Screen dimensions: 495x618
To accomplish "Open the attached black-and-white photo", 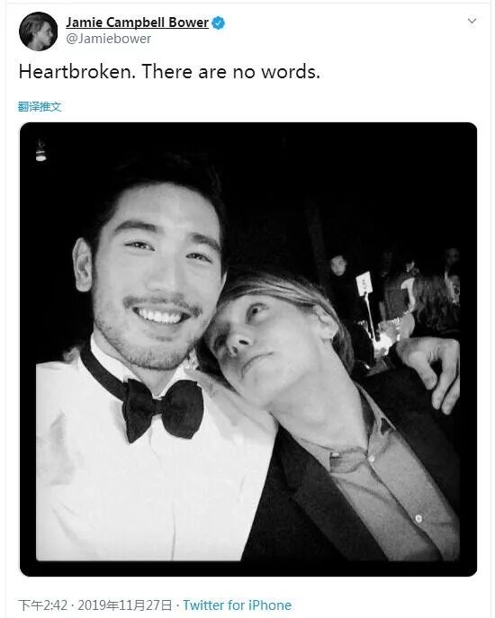I will 248,349.
